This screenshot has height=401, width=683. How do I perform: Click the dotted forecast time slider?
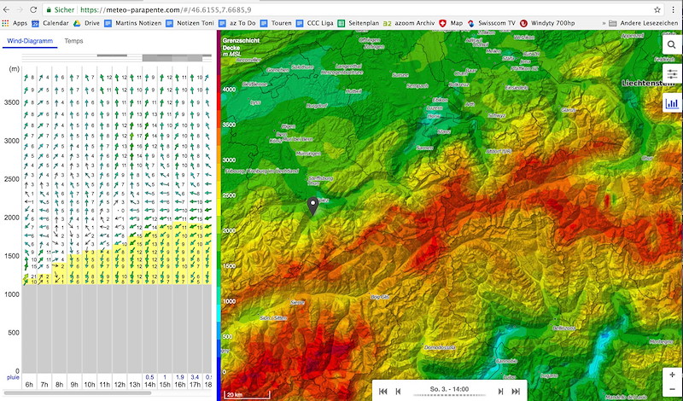coord(450,395)
